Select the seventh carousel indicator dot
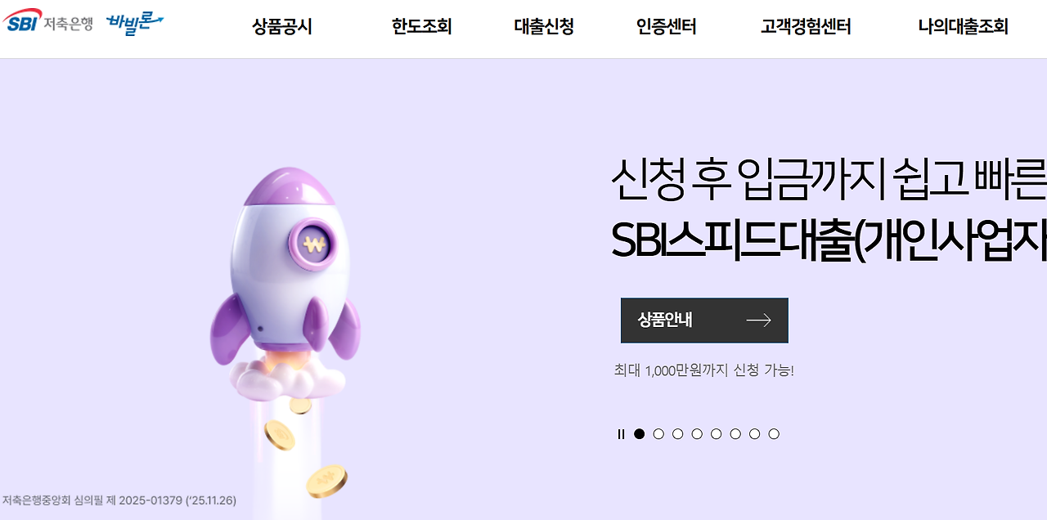 pyautogui.click(x=755, y=434)
